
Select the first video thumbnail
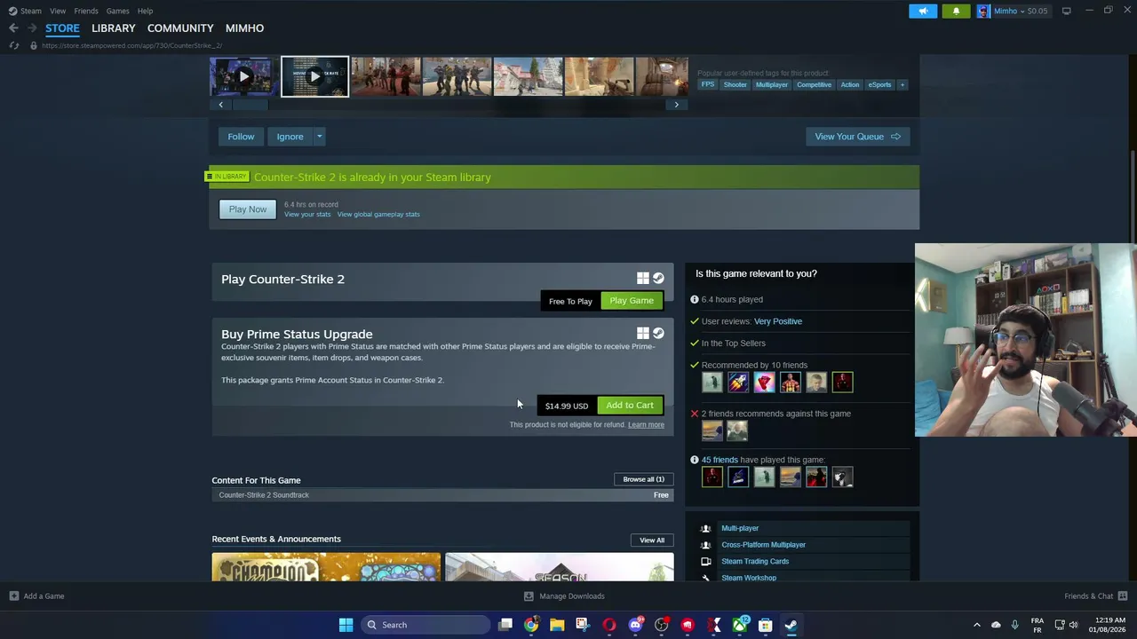(243, 76)
